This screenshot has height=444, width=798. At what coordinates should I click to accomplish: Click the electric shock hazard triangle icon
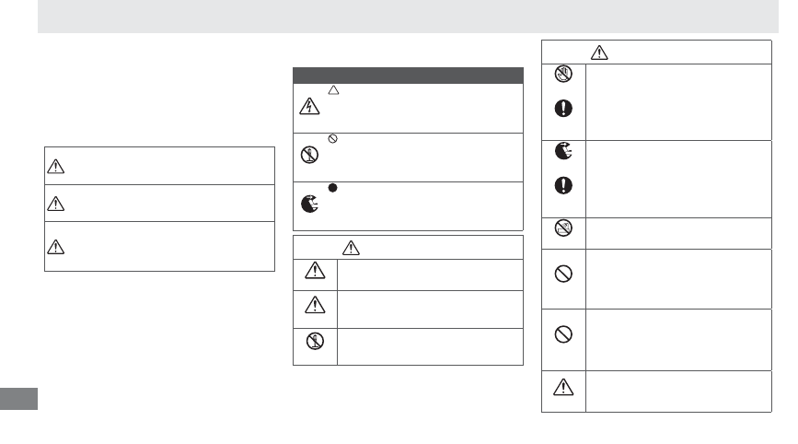coord(309,107)
